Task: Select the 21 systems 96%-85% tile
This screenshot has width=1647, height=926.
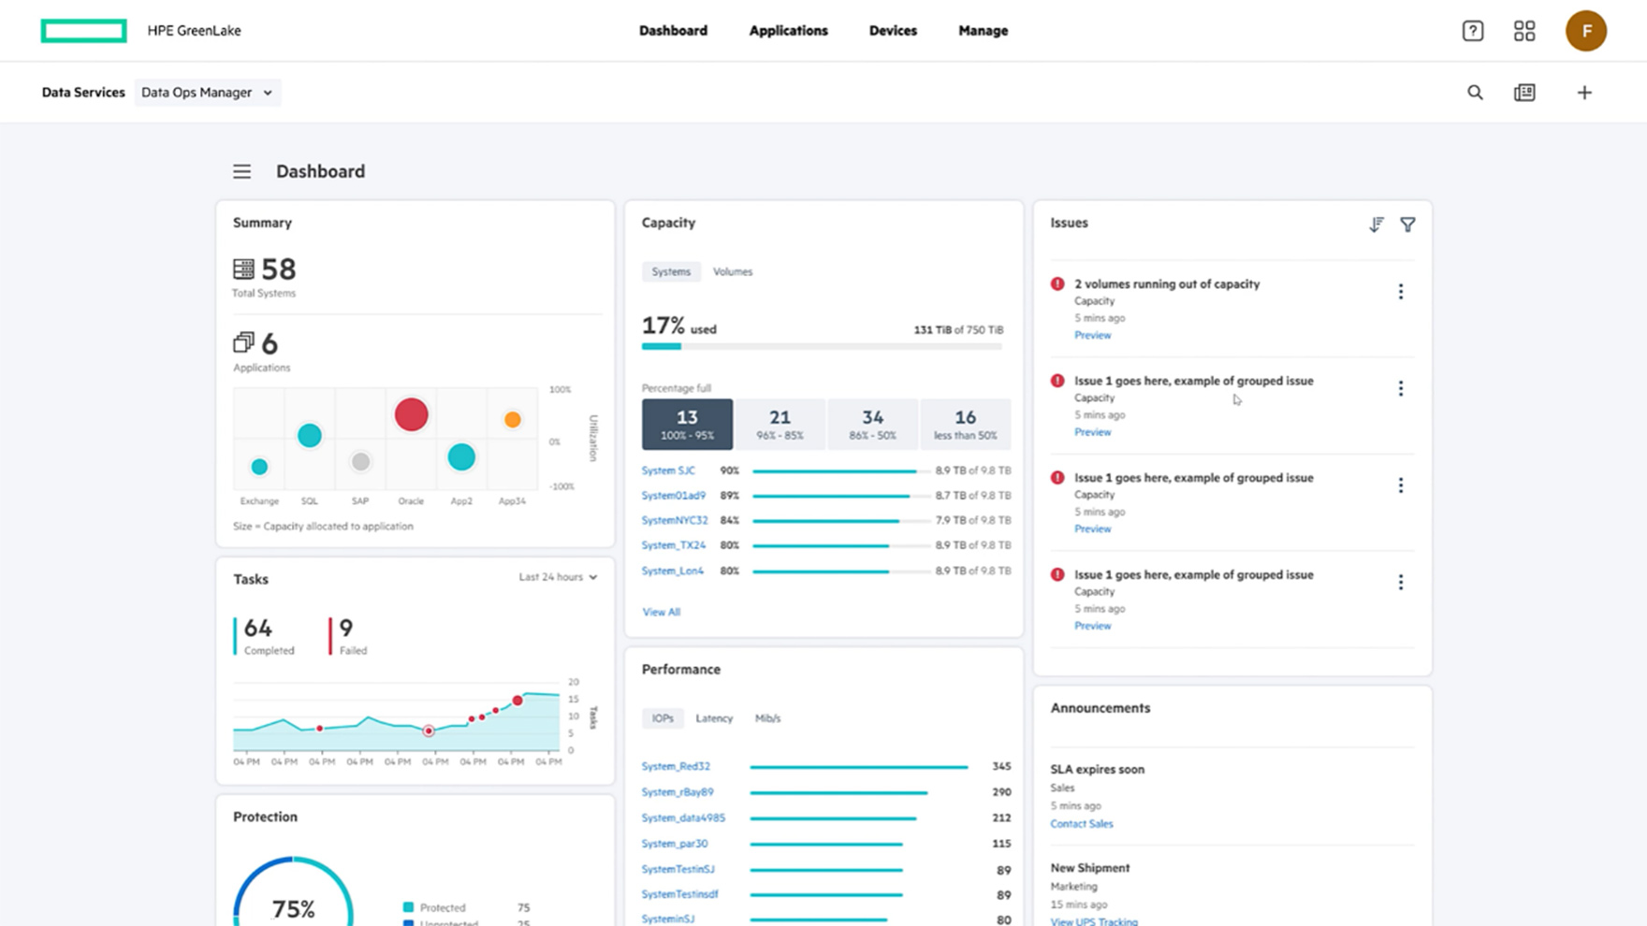Action: tap(780, 424)
